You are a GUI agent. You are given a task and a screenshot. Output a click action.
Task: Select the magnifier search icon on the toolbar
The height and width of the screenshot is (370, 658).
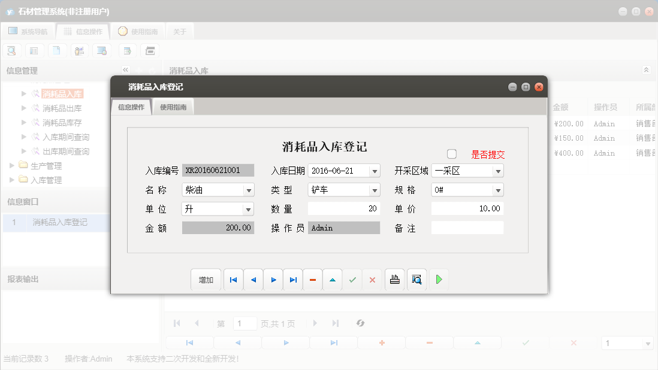tap(11, 50)
